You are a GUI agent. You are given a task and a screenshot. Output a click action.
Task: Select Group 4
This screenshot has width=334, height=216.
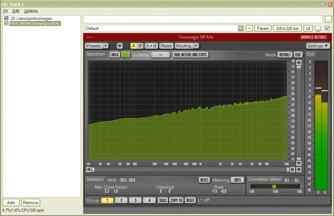[x=149, y=201]
